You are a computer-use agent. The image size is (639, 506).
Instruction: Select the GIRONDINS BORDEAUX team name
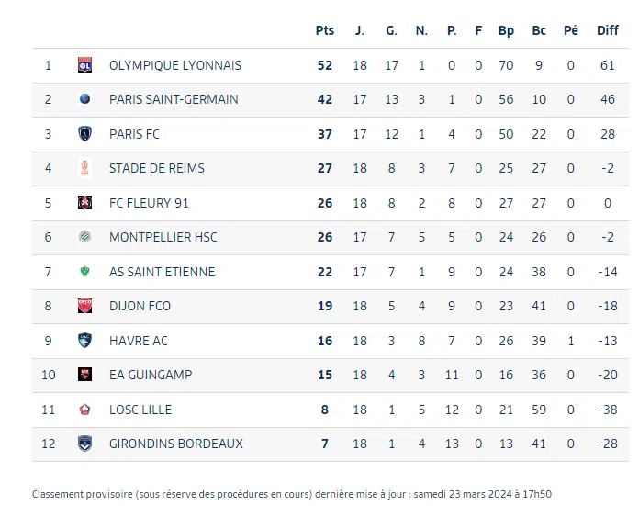click(x=176, y=444)
